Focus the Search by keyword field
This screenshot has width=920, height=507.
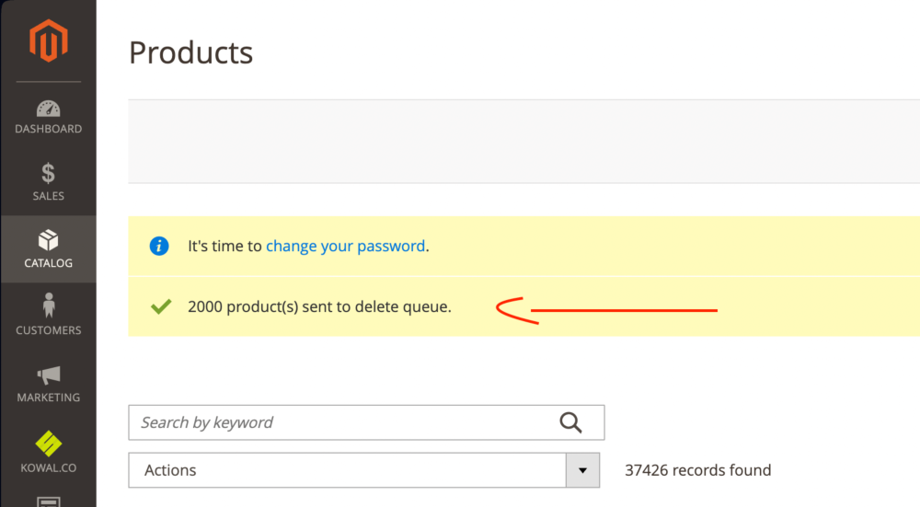point(366,422)
